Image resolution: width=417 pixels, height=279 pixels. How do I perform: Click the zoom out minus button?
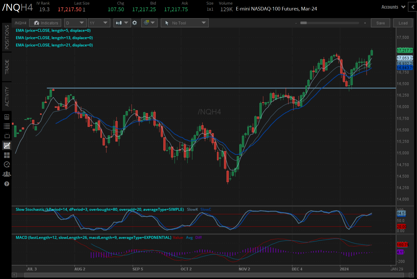point(296,23)
